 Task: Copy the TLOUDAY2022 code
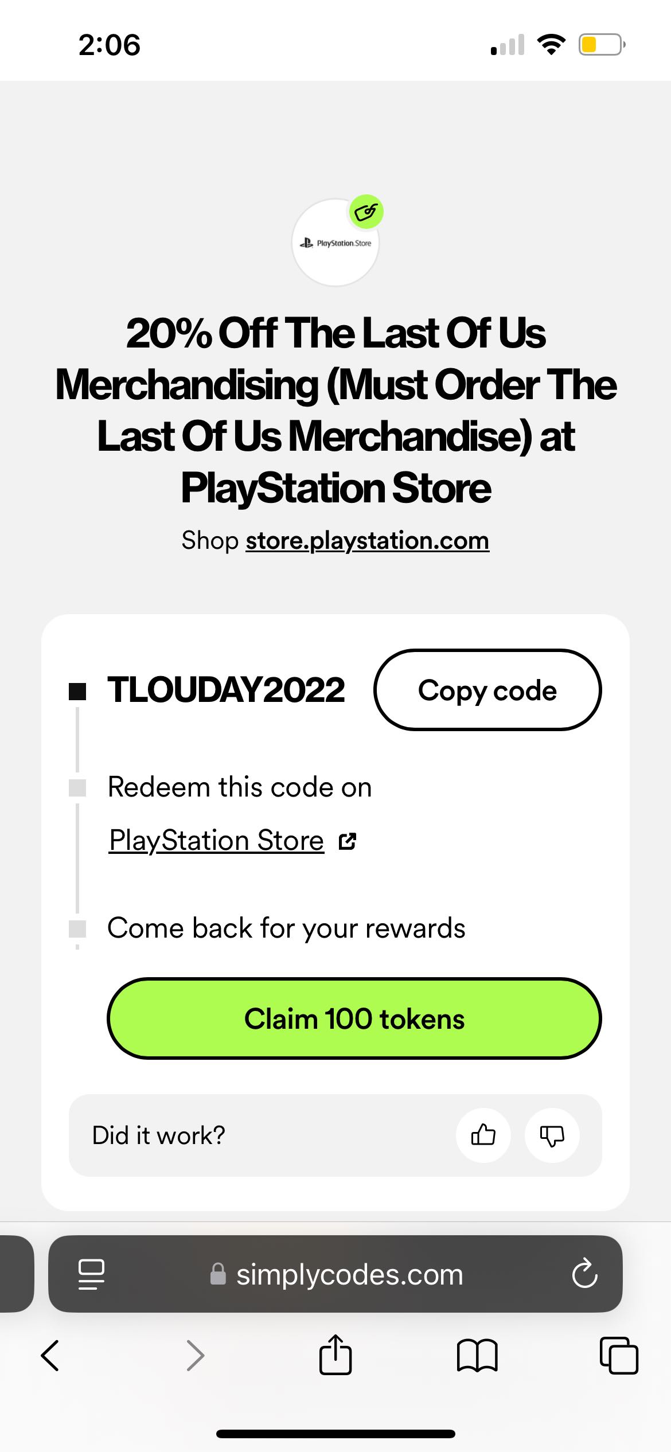point(487,690)
